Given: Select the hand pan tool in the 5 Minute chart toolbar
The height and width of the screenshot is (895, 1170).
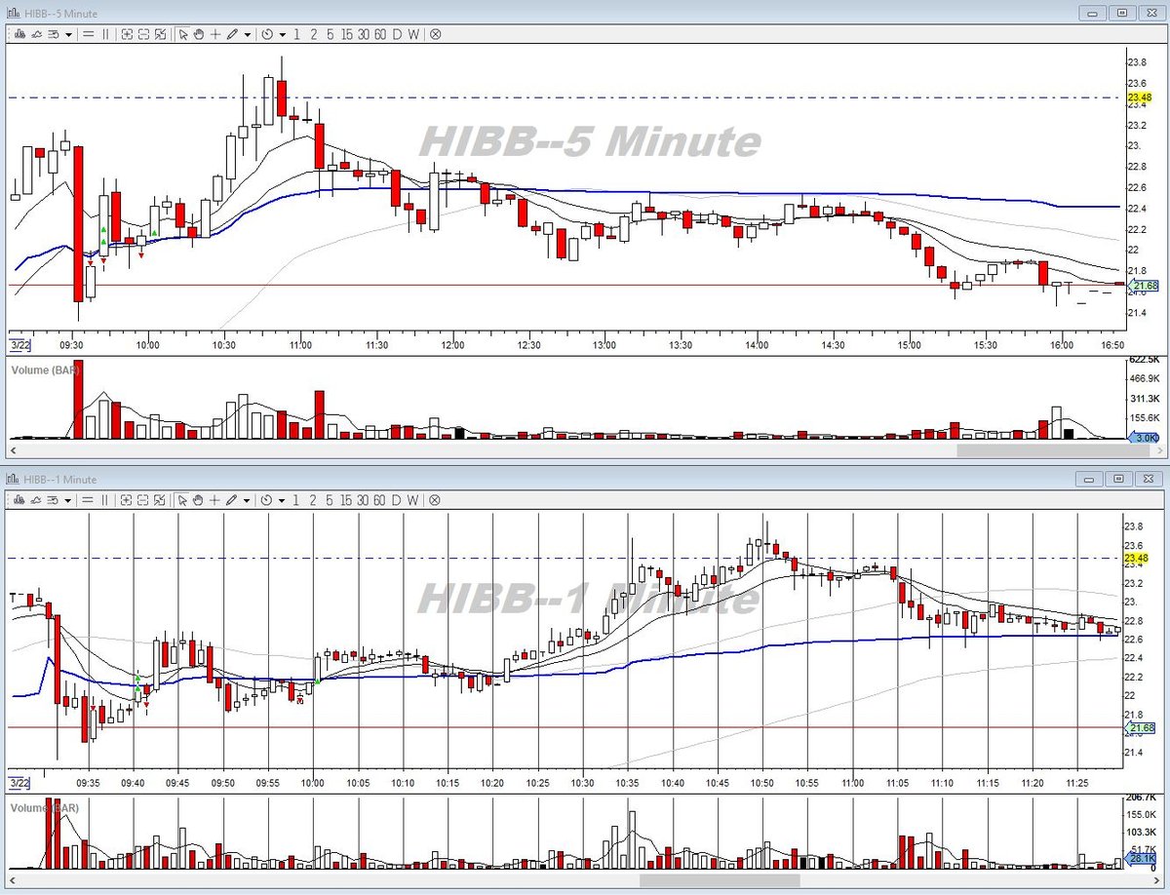Looking at the screenshot, I should [198, 34].
